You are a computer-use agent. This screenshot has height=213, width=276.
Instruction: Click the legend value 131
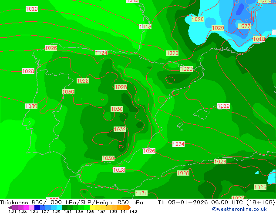point(68,211)
